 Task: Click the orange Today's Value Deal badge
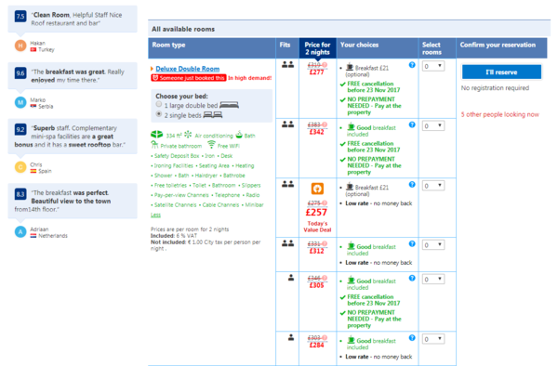point(317,189)
